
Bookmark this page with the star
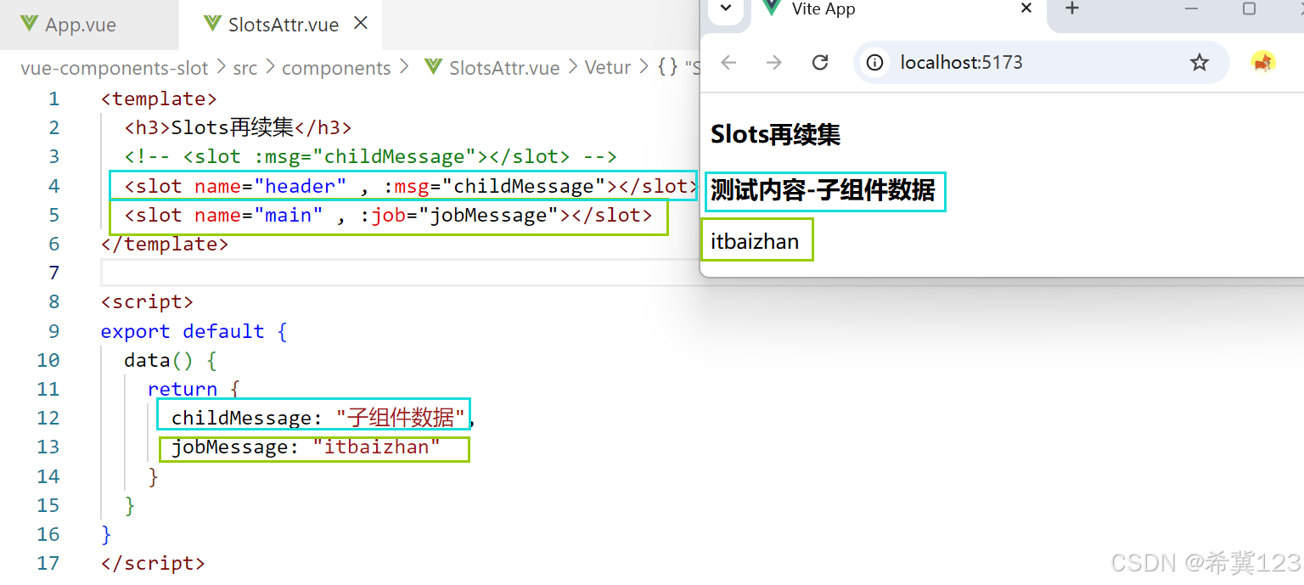pos(1199,62)
